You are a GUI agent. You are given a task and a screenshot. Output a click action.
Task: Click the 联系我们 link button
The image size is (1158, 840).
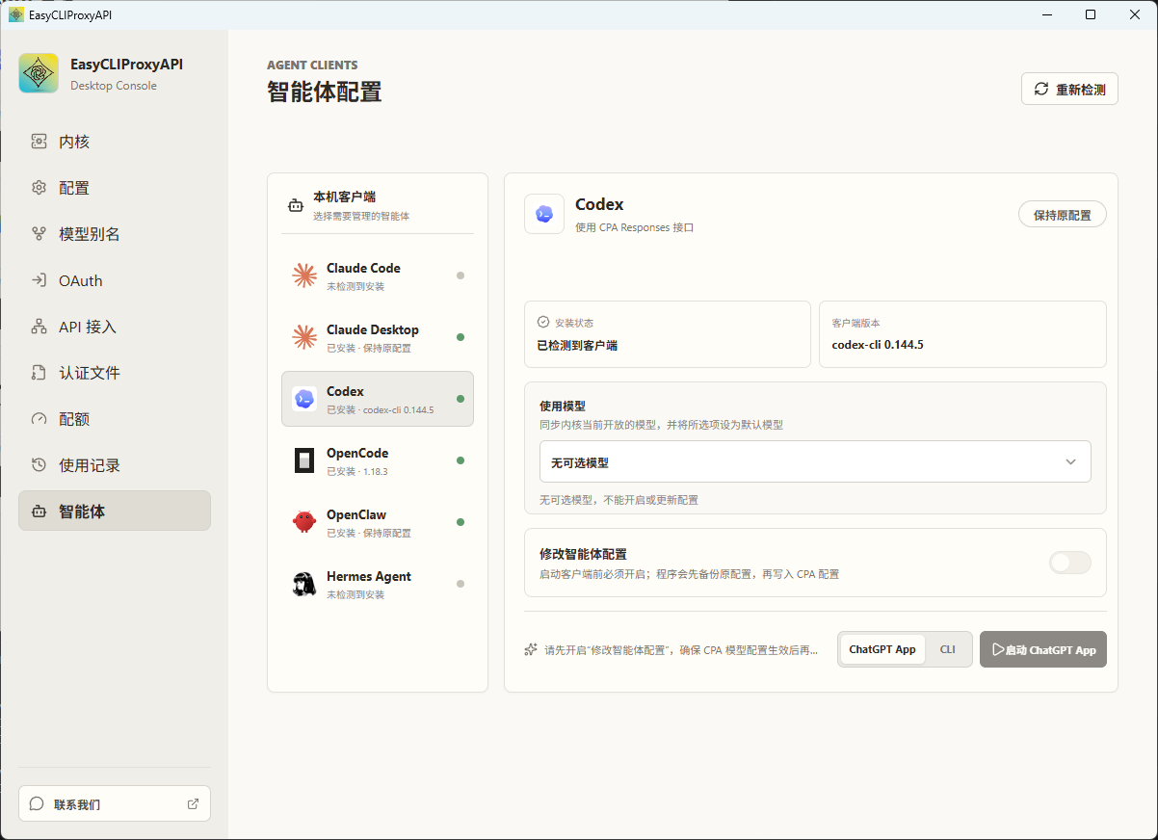115,803
